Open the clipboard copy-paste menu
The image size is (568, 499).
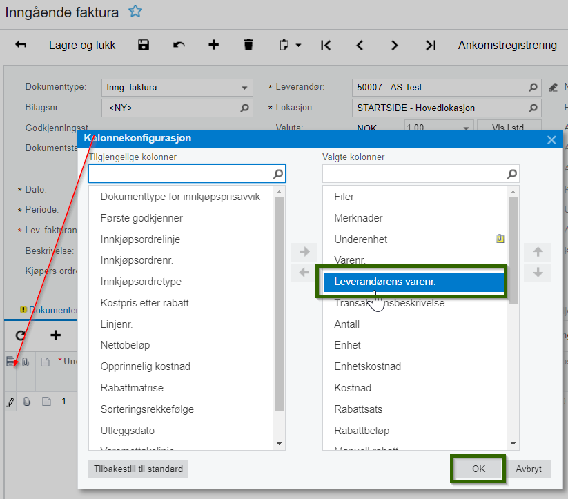click(290, 46)
